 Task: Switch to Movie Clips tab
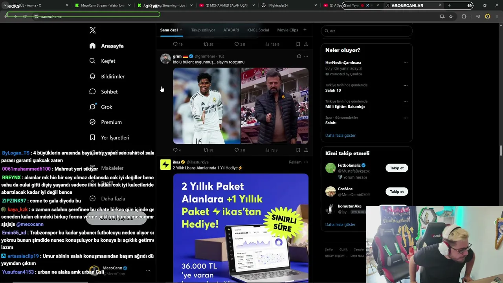click(288, 30)
